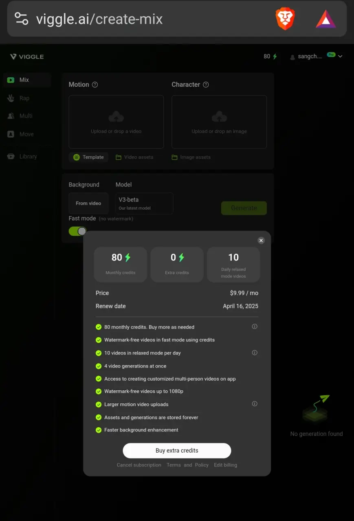Image resolution: width=354 pixels, height=521 pixels.
Task: Close the subscription popup
Action: click(x=261, y=241)
